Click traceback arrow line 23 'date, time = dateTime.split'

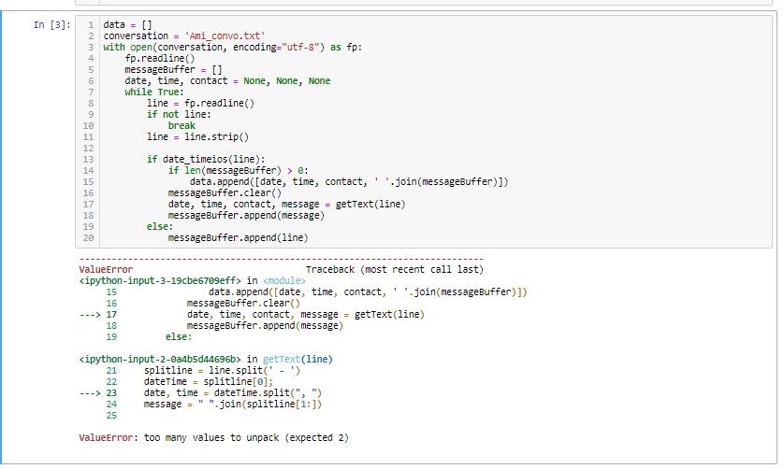click(200, 393)
